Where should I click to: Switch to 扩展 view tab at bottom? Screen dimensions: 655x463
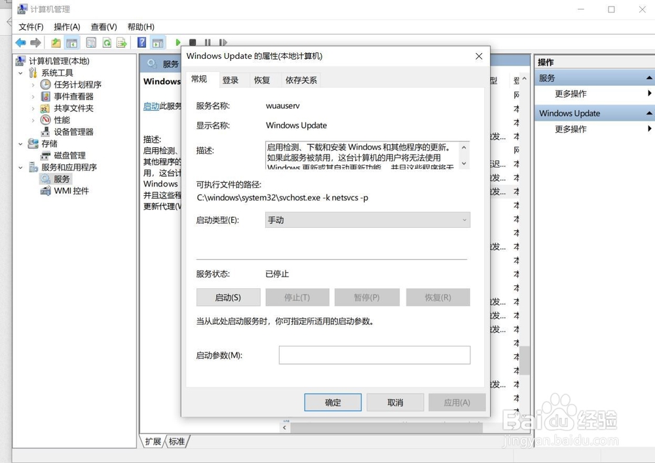pos(153,441)
